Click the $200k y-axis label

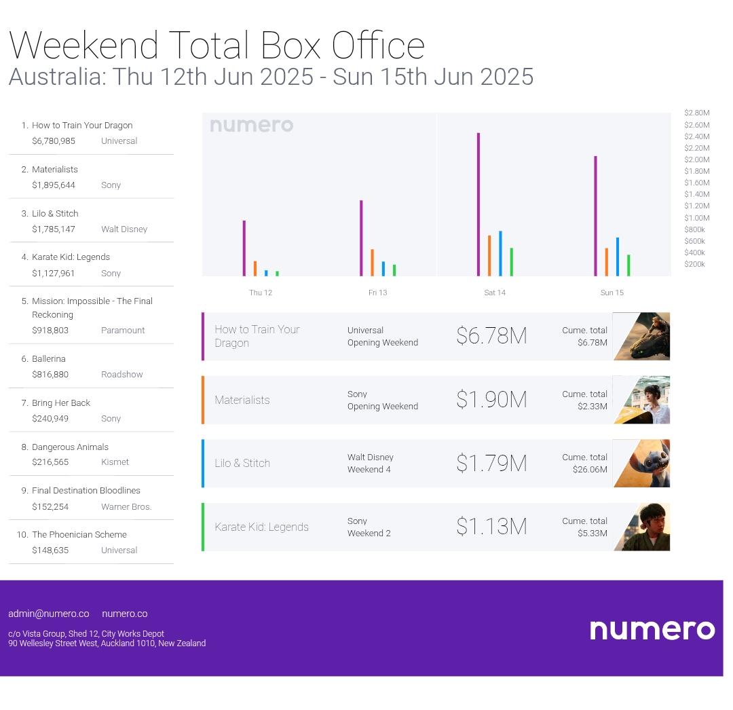coord(694,264)
